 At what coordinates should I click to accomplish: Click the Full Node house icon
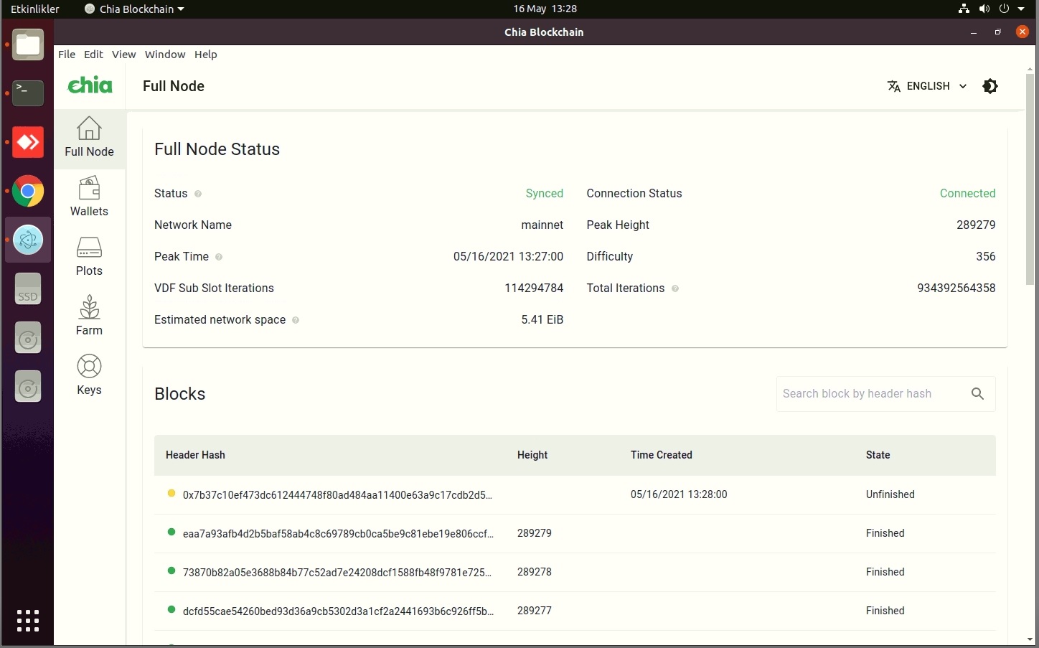89,129
